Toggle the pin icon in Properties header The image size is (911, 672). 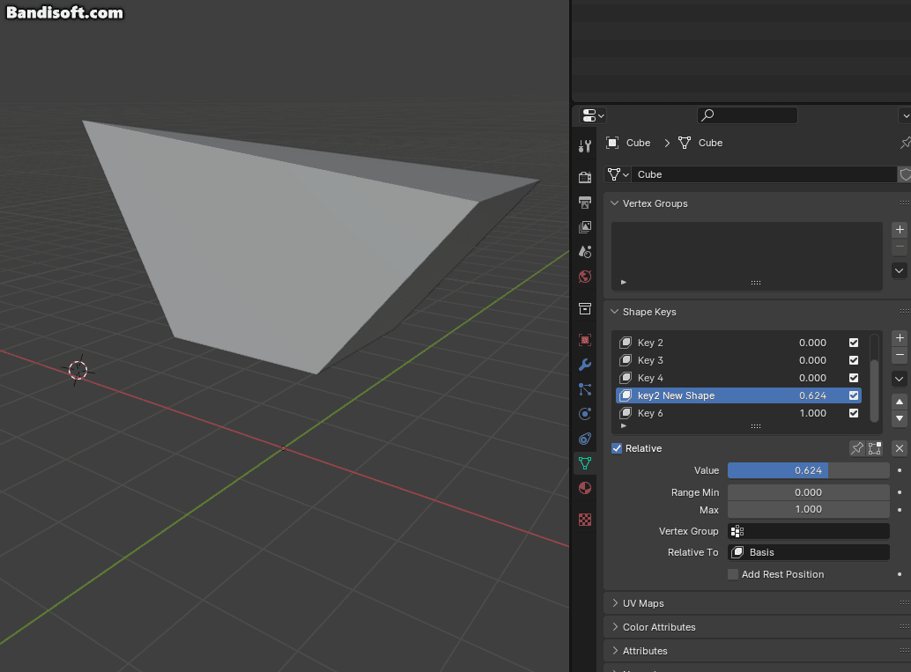(x=905, y=143)
